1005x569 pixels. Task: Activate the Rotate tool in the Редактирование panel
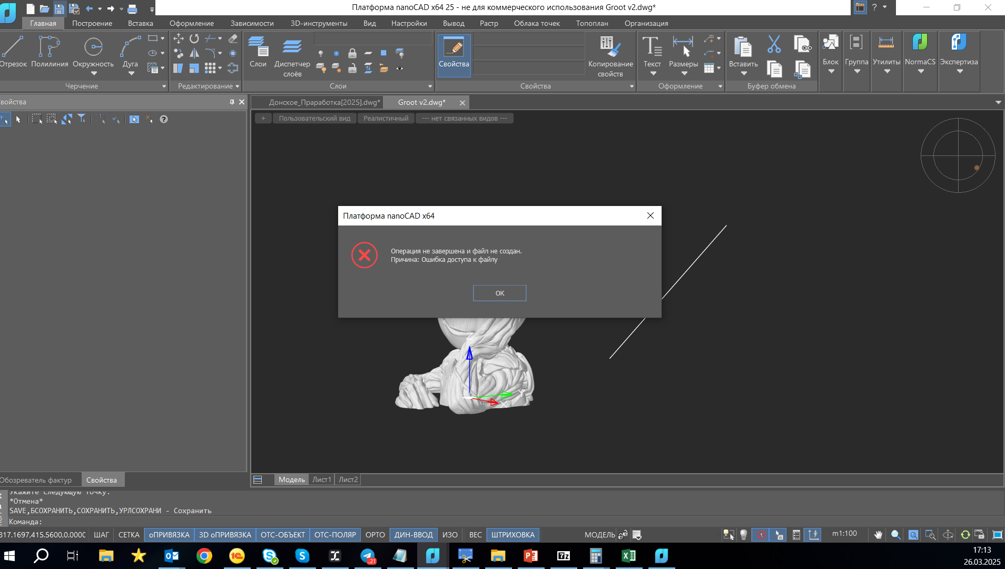194,38
